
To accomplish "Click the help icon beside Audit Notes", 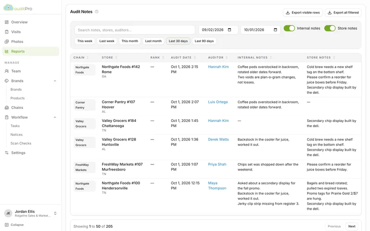I will point(97,12).
